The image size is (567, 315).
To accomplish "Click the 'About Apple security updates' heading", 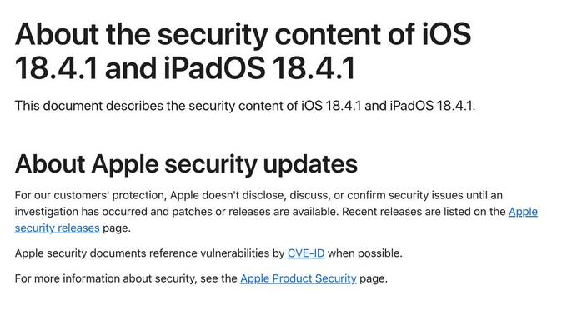I will (186, 164).
